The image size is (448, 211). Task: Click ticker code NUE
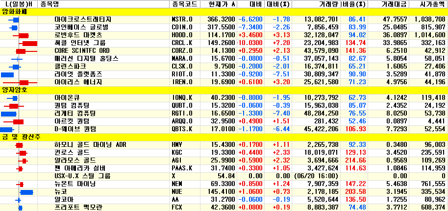pyautogui.click(x=177, y=191)
